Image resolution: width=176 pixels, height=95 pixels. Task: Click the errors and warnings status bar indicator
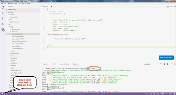tap(4, 94)
